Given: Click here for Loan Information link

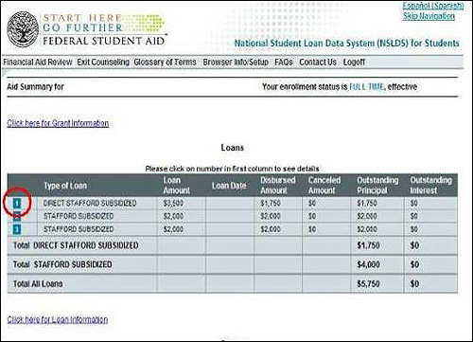Looking at the screenshot, I should point(58,319).
